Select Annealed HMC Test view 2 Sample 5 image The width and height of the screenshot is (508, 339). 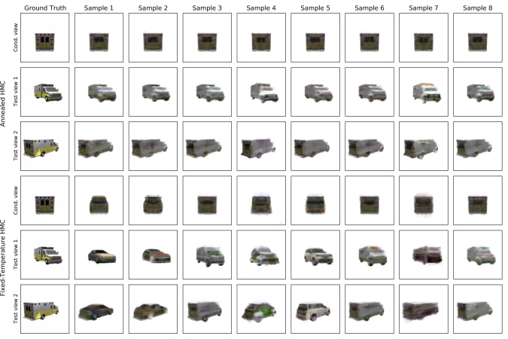pos(315,146)
